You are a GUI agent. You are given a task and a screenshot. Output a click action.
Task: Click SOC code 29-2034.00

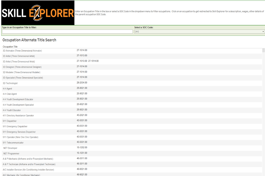pyautogui.click(x=82, y=82)
